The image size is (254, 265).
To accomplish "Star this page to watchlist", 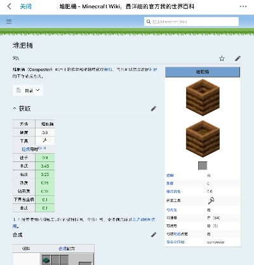I will pos(222,58).
